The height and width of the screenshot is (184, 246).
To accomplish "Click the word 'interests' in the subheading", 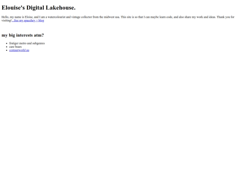I will tap(24, 35).
